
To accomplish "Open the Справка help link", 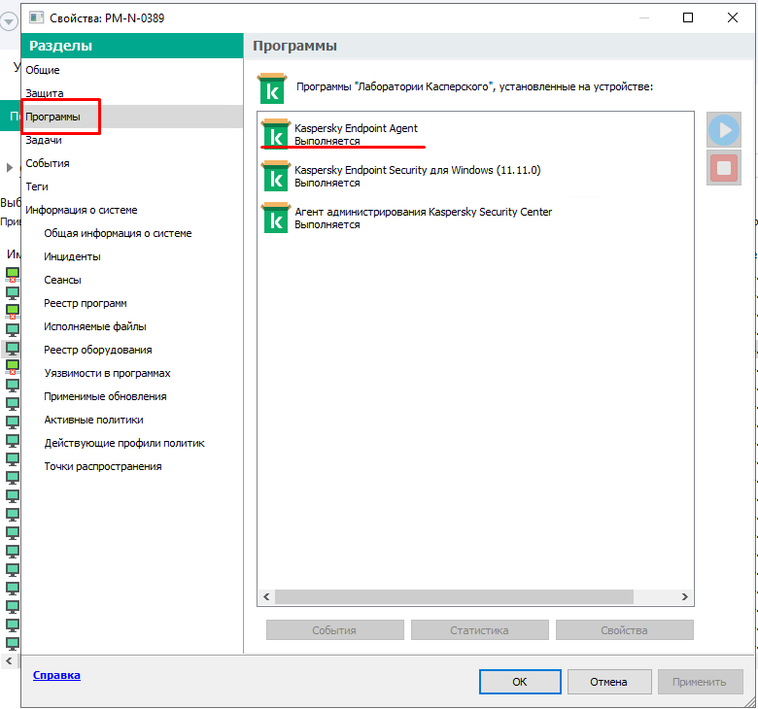I will tap(56, 675).
